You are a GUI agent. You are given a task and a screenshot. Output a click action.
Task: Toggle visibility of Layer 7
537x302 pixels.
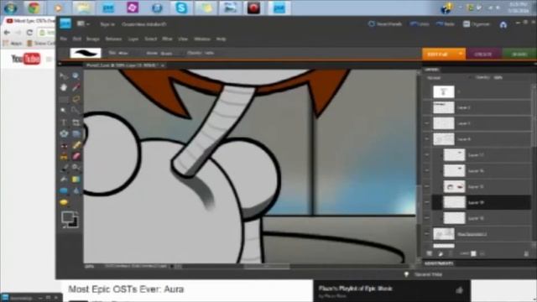click(427, 123)
